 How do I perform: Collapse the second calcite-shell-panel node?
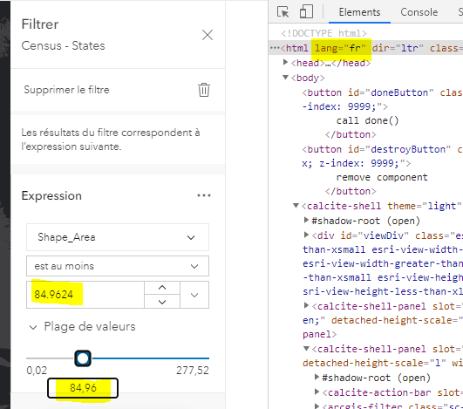point(307,349)
